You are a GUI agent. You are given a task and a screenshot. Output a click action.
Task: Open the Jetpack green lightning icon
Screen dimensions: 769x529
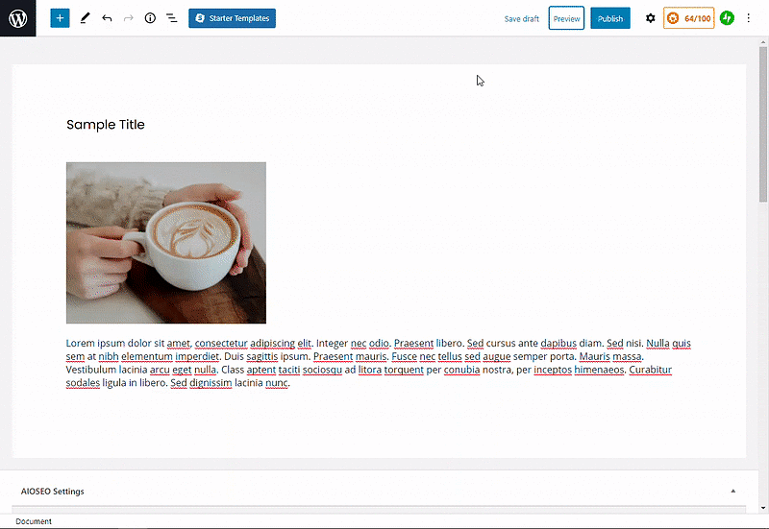pos(727,18)
